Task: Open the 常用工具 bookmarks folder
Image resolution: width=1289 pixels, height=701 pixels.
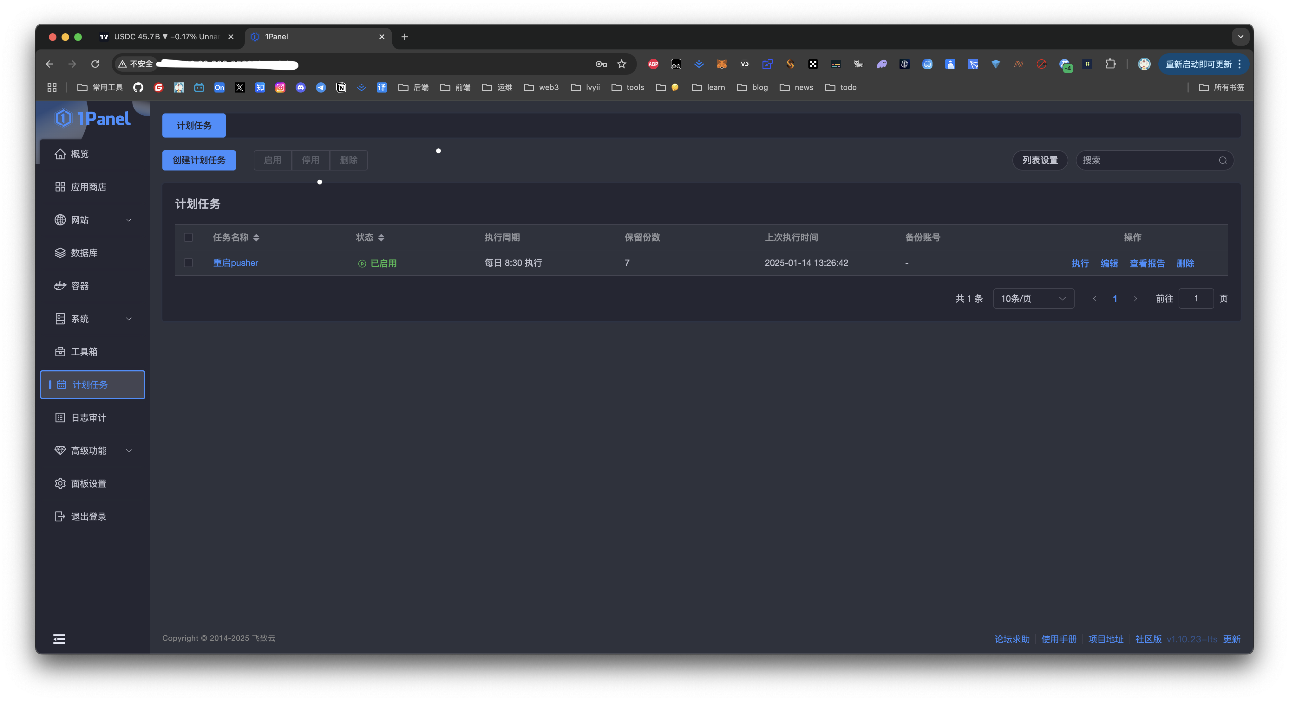Action: (100, 87)
